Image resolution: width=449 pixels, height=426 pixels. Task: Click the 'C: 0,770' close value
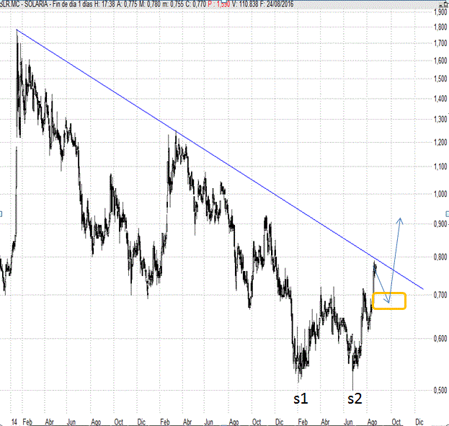click(196, 4)
